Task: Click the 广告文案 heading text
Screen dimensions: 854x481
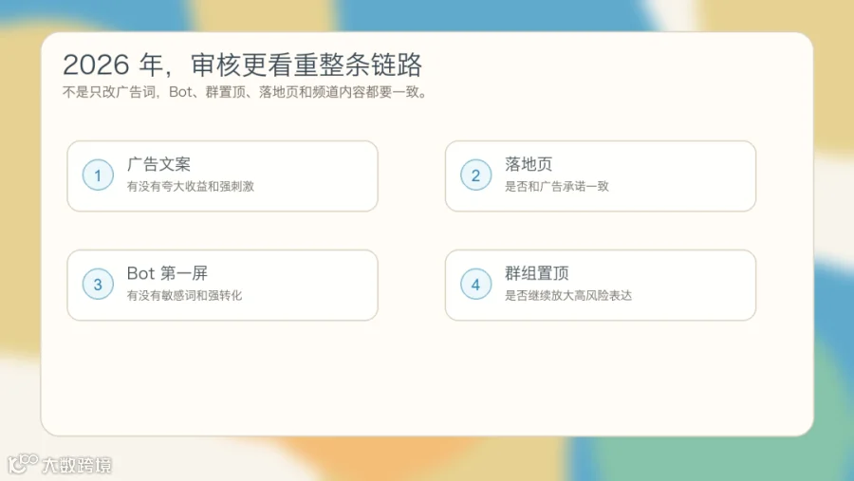Action: 158,164
